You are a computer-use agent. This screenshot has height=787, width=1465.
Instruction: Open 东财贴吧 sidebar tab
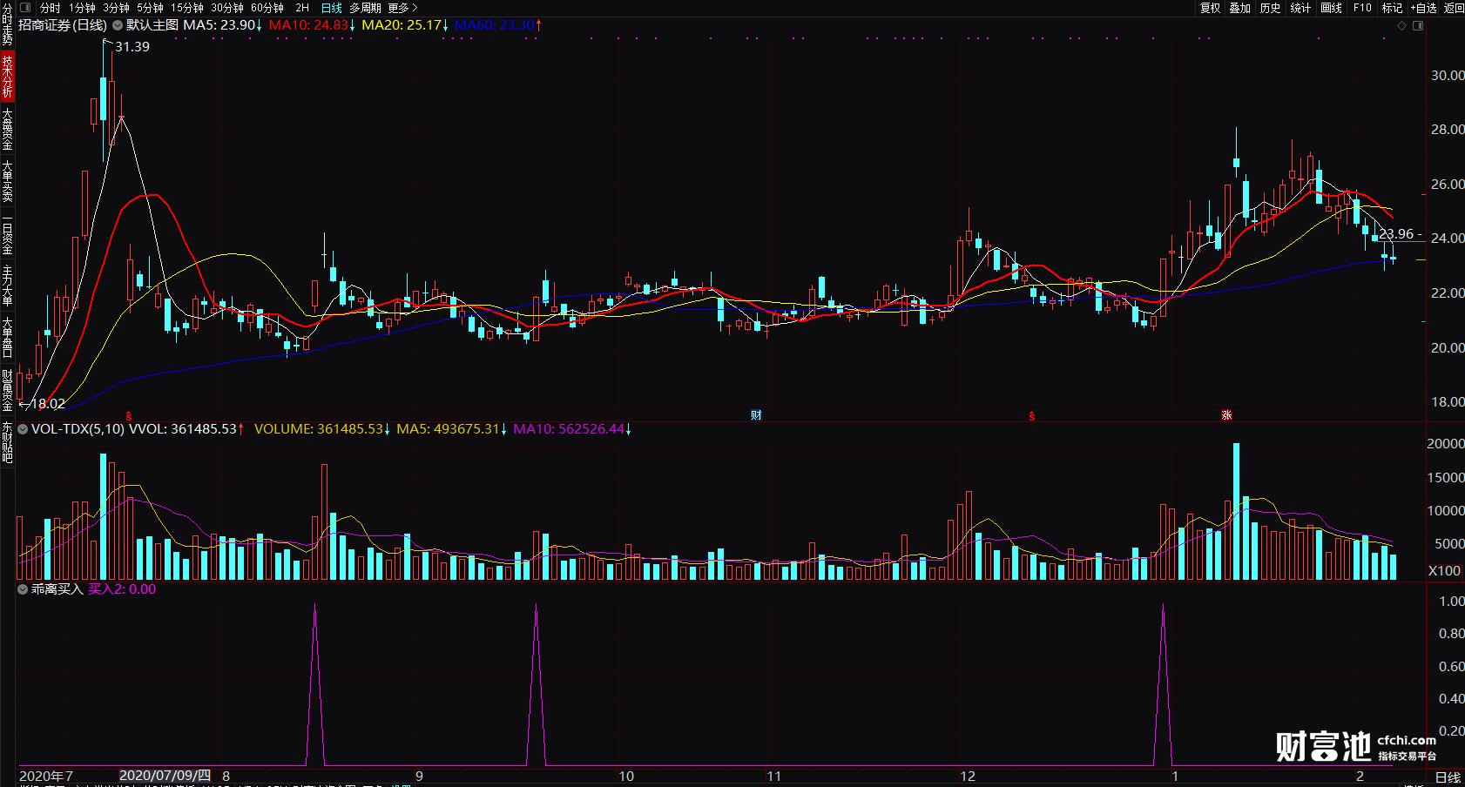(x=7, y=442)
